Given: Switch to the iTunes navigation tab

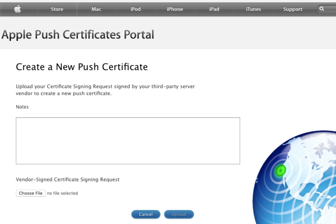Looking at the screenshot, I should coord(253,9).
